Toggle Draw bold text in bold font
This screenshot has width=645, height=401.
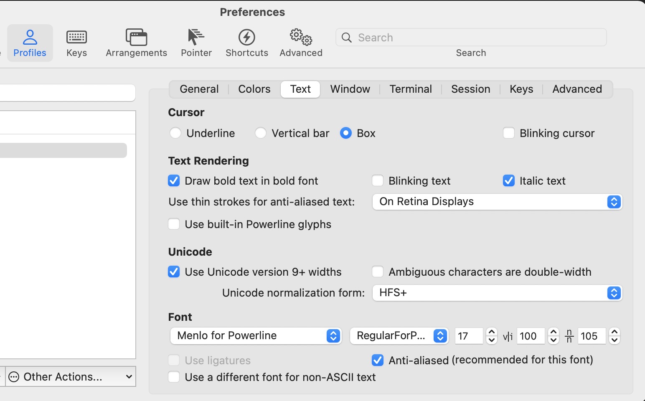pos(174,181)
